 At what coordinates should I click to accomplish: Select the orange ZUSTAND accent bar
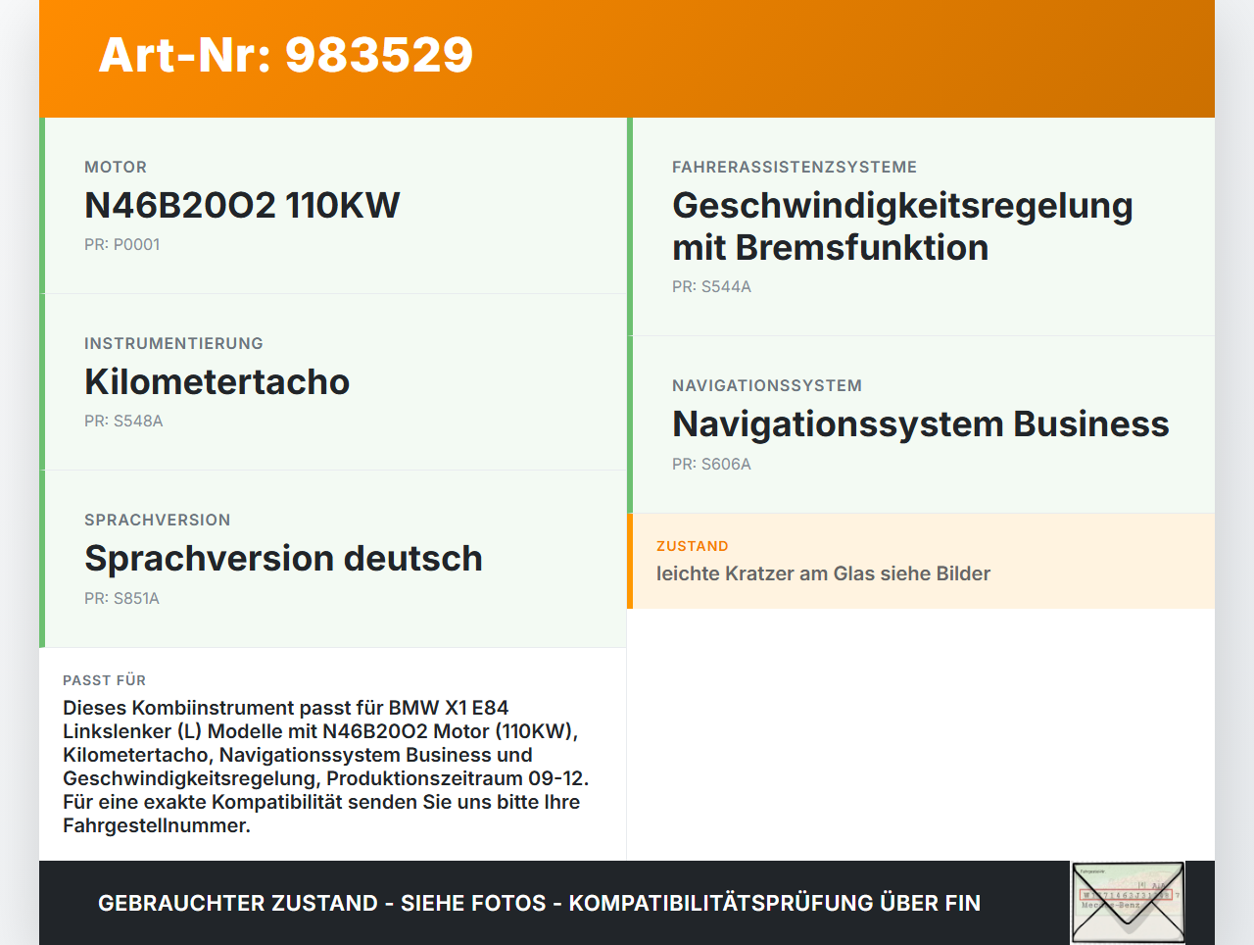tap(630, 561)
